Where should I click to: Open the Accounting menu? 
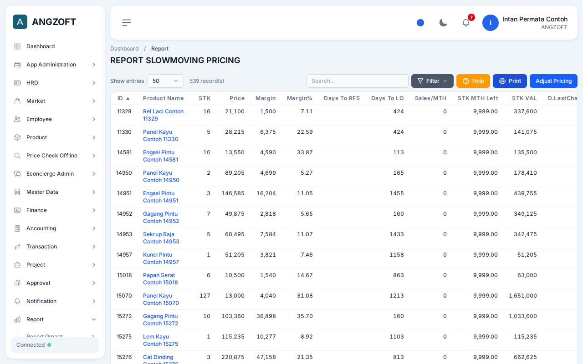pos(55,228)
